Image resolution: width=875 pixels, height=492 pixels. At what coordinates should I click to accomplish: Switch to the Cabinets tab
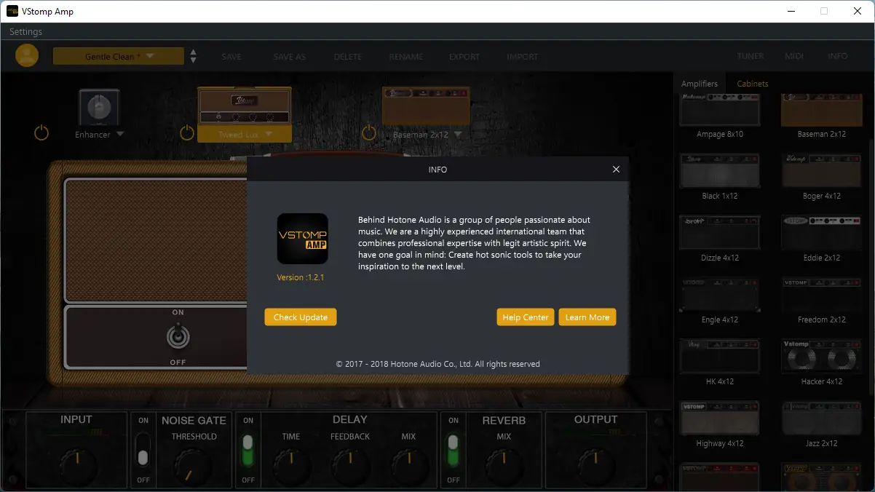(x=753, y=84)
